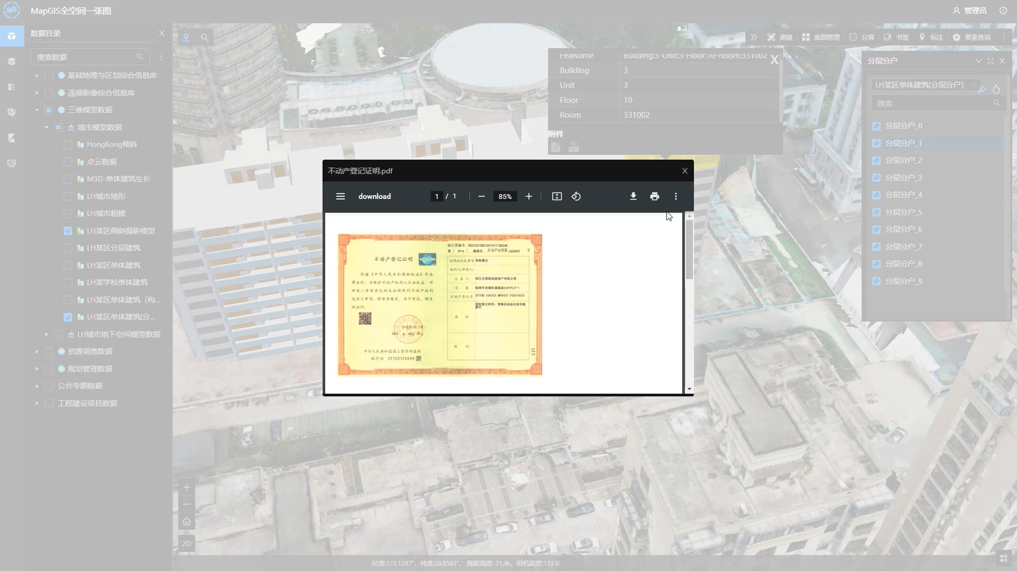Collapse 城市模型数据 node
1017x571 pixels.
click(47, 127)
